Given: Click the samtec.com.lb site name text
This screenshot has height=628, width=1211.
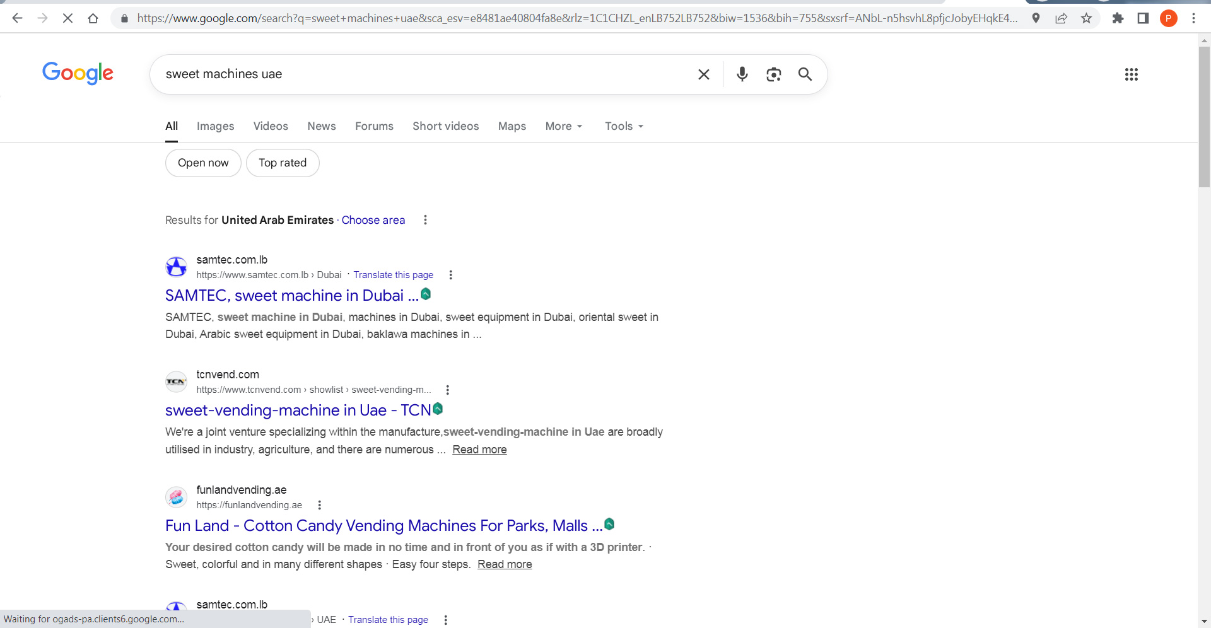Looking at the screenshot, I should 232,260.
